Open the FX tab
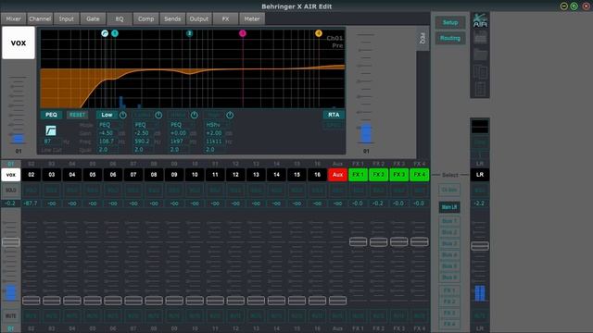593x333 pixels. (225, 18)
